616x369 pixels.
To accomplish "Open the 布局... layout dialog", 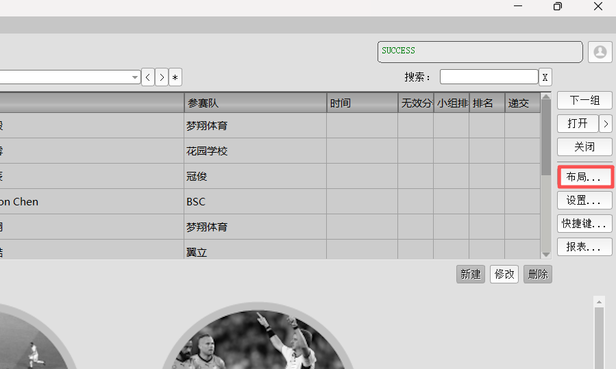I will [x=584, y=177].
